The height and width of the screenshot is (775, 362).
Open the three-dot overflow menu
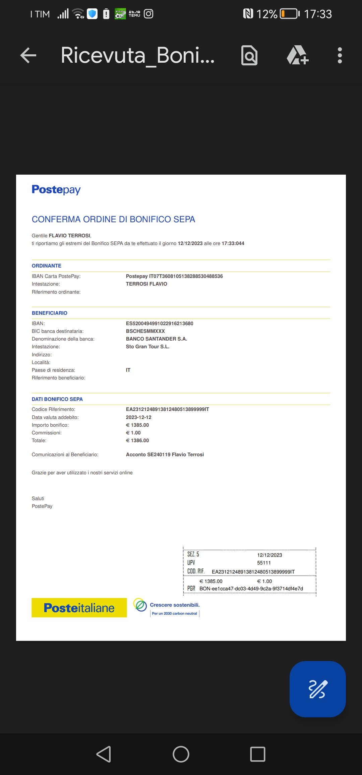[x=340, y=55]
